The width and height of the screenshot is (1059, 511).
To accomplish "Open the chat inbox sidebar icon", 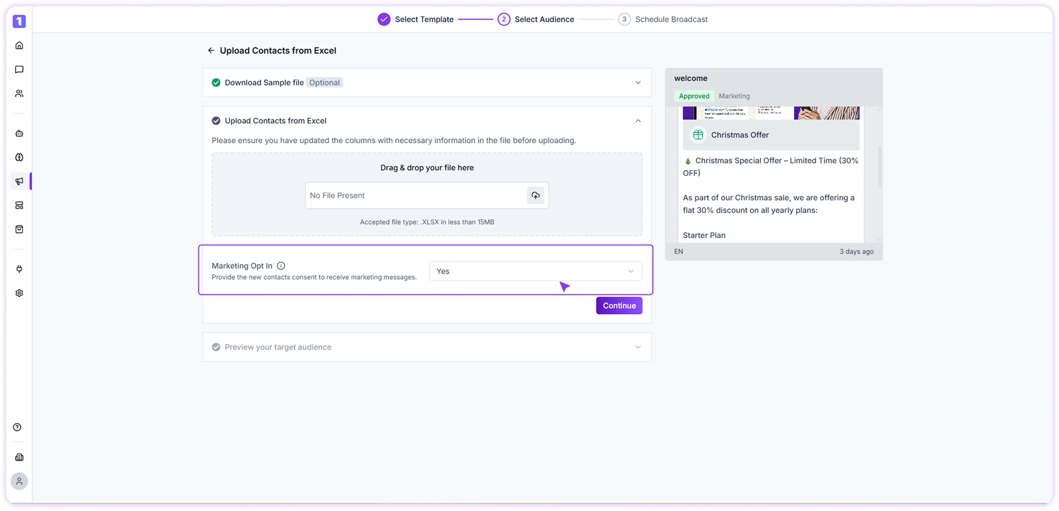I will click(19, 69).
